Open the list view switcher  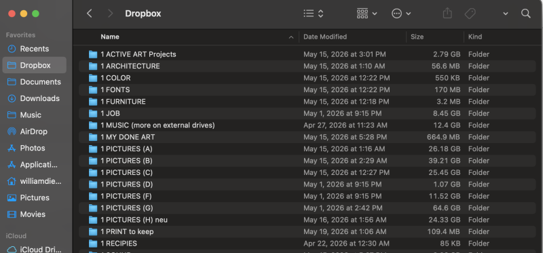click(314, 14)
